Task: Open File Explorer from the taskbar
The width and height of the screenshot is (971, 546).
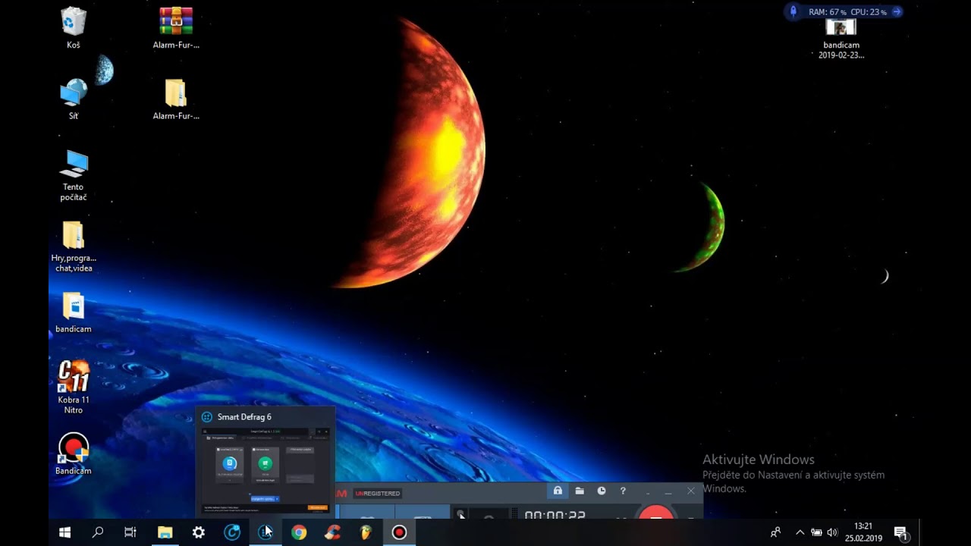Action: pos(165,532)
